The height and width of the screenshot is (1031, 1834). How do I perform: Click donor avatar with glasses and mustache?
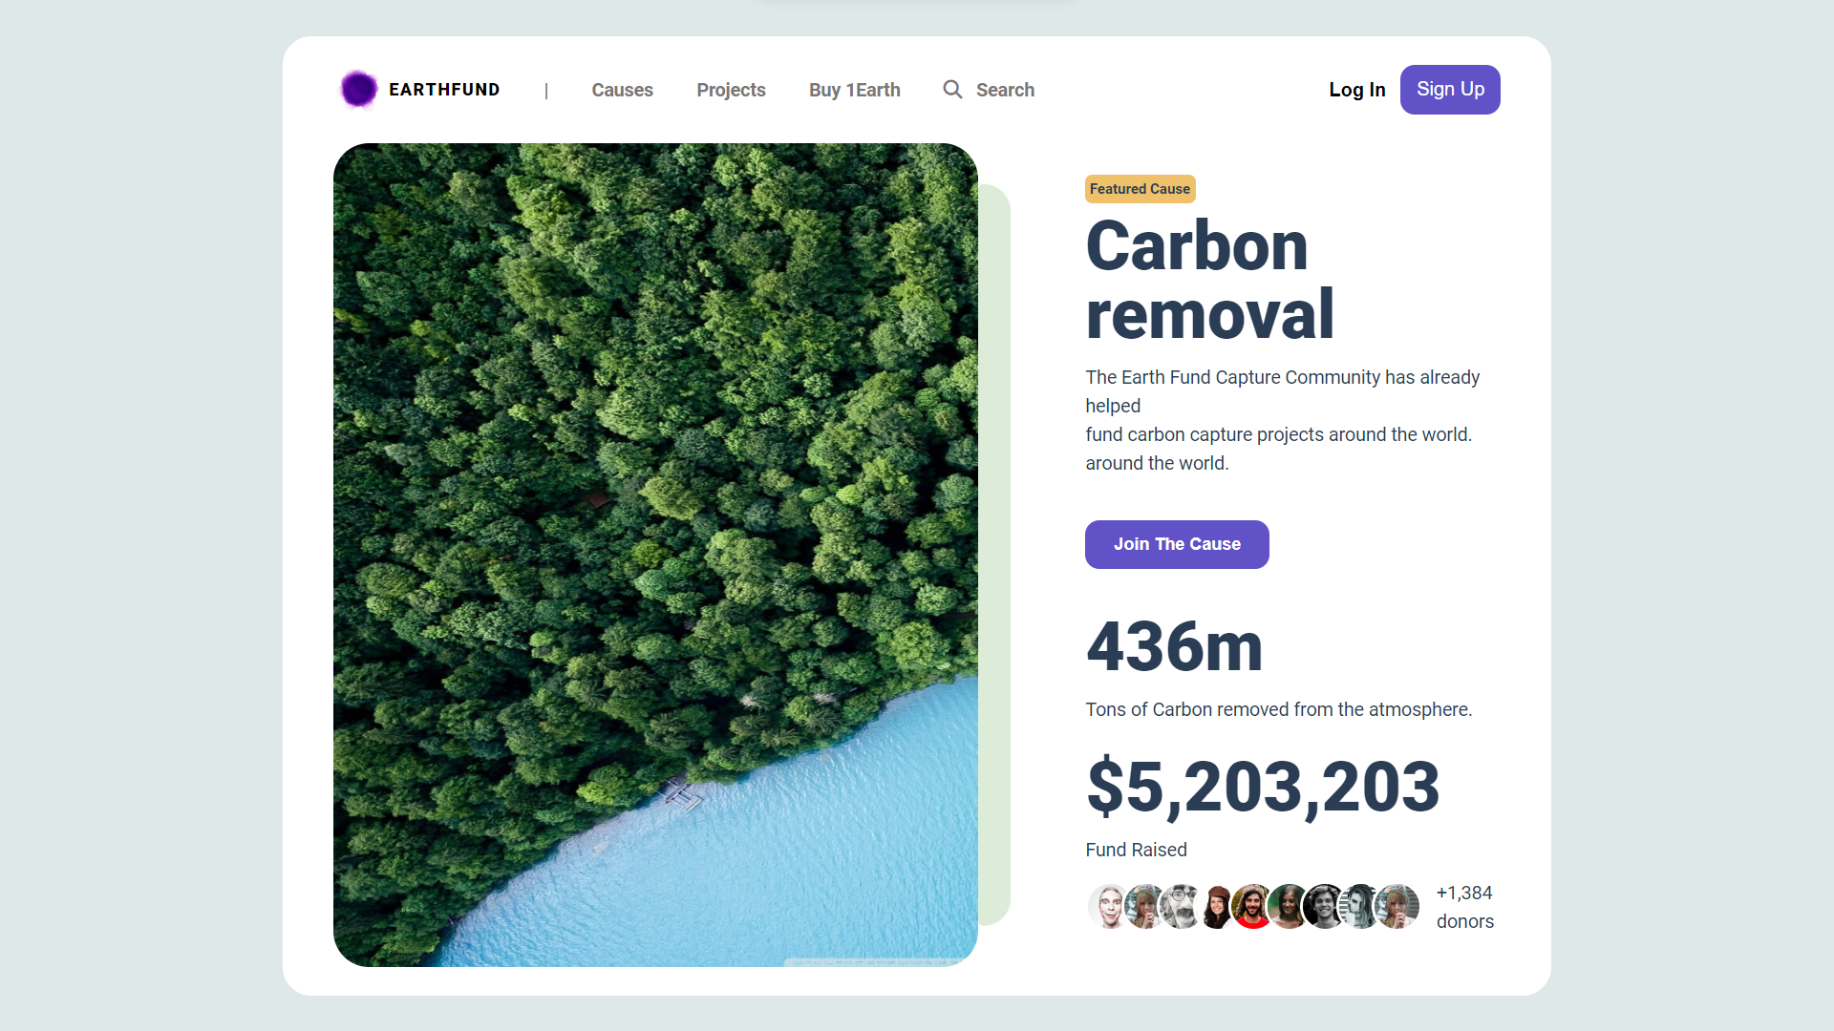point(1182,907)
